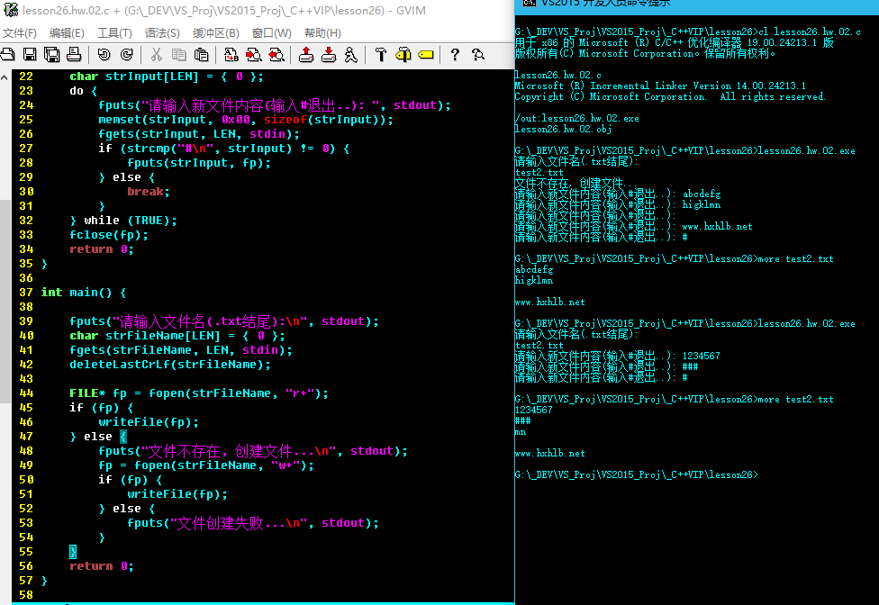Paste from clipboard using toolbar icon
Viewport: 879px width, 605px height.
(x=201, y=55)
